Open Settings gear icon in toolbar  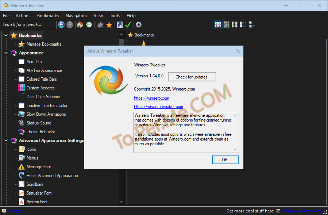click(139, 25)
